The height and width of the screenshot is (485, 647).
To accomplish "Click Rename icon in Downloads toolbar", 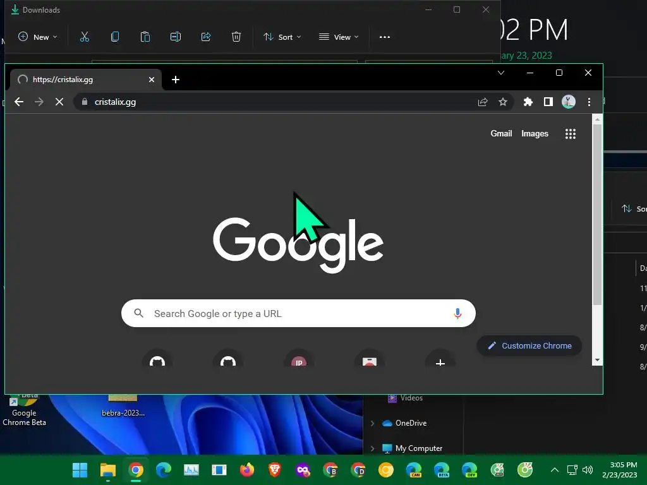I will [176, 37].
